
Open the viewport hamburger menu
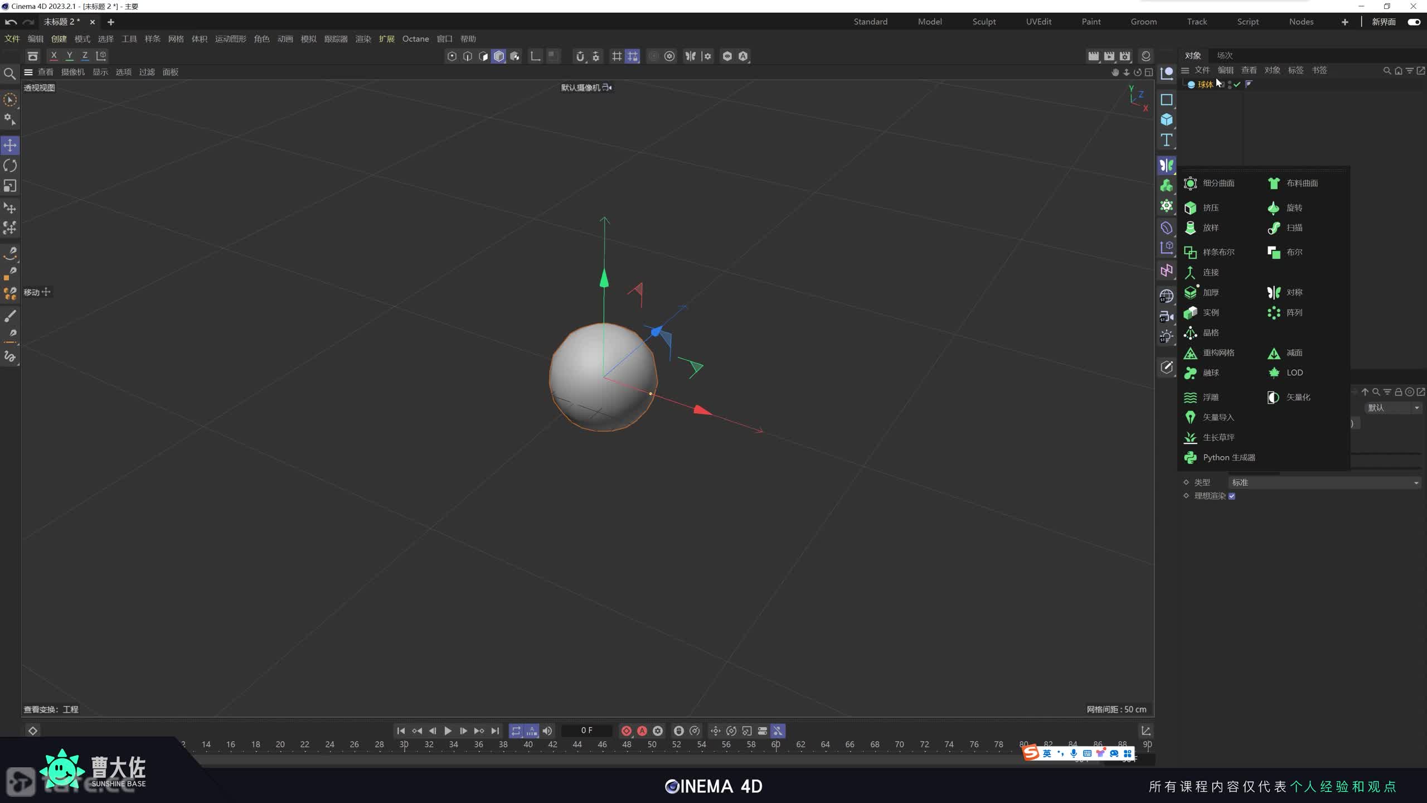coord(28,72)
